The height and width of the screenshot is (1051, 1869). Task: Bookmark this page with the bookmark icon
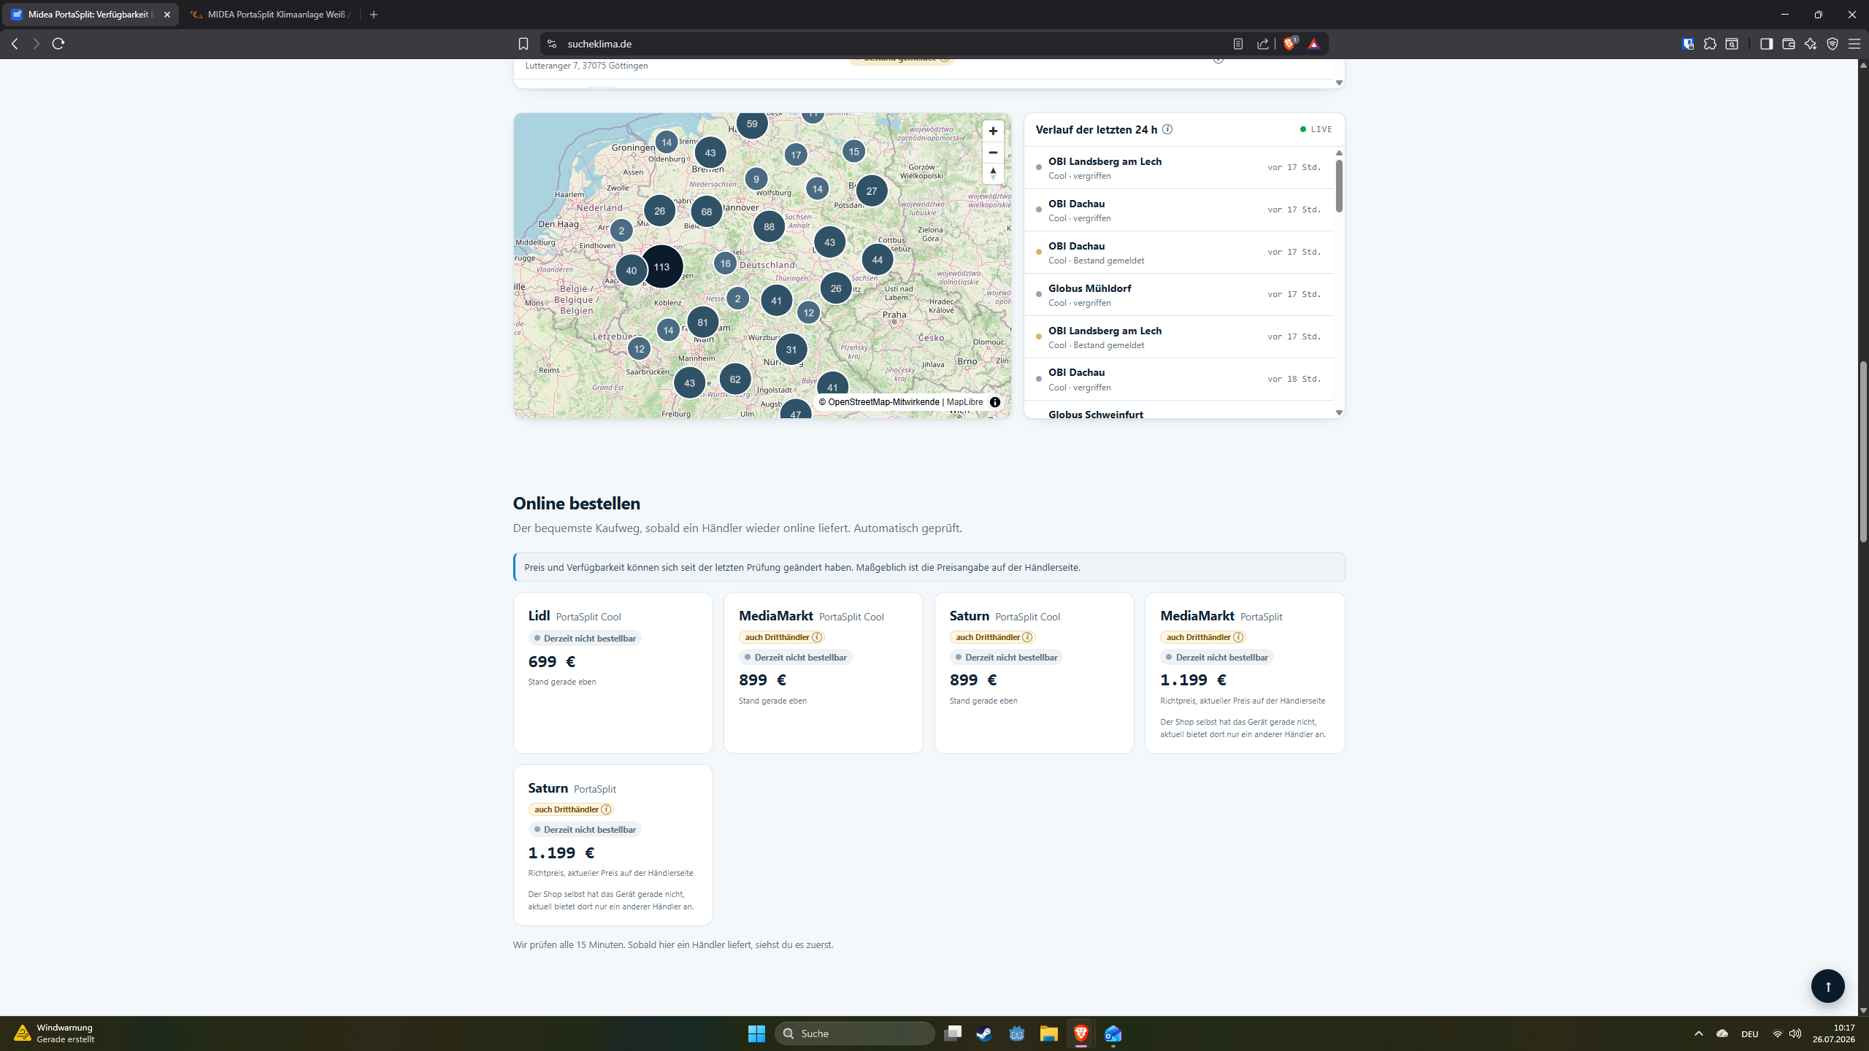523,44
